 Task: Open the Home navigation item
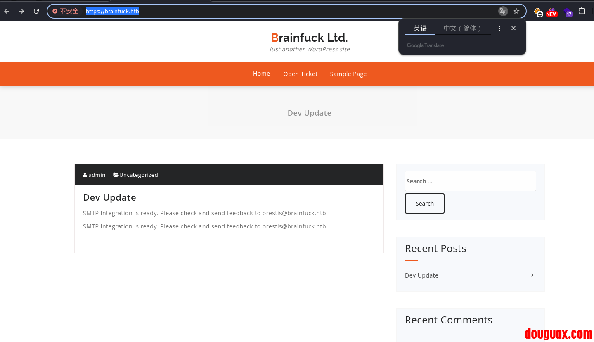[261, 74]
